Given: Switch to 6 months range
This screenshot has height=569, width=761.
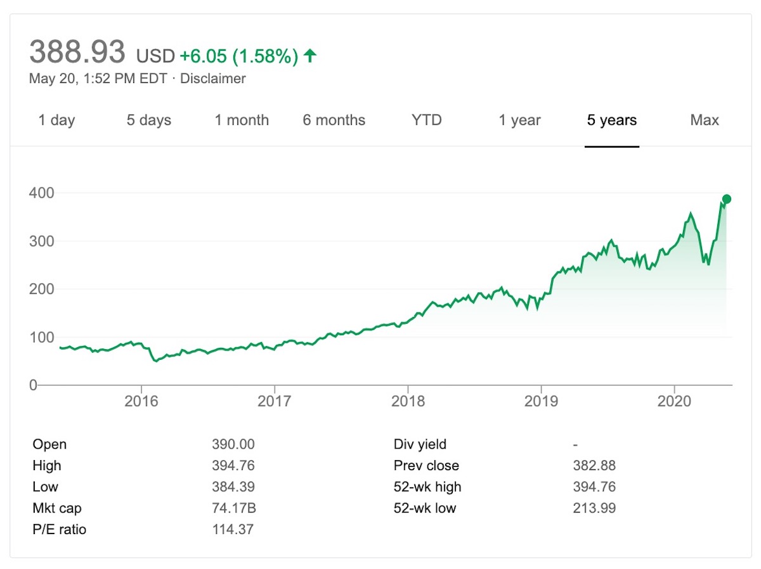Looking at the screenshot, I should pyautogui.click(x=334, y=120).
